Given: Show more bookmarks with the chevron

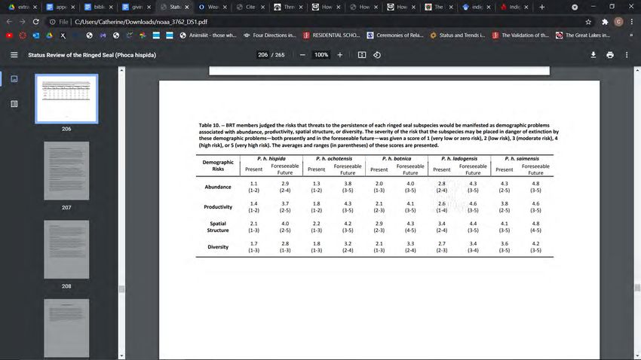Looking at the screenshot, I should [x=631, y=35].
